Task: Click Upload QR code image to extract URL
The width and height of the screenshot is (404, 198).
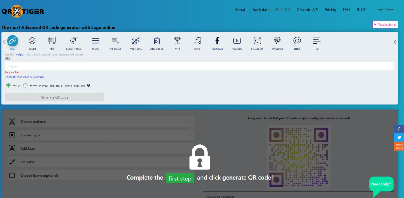Action: 25,77
